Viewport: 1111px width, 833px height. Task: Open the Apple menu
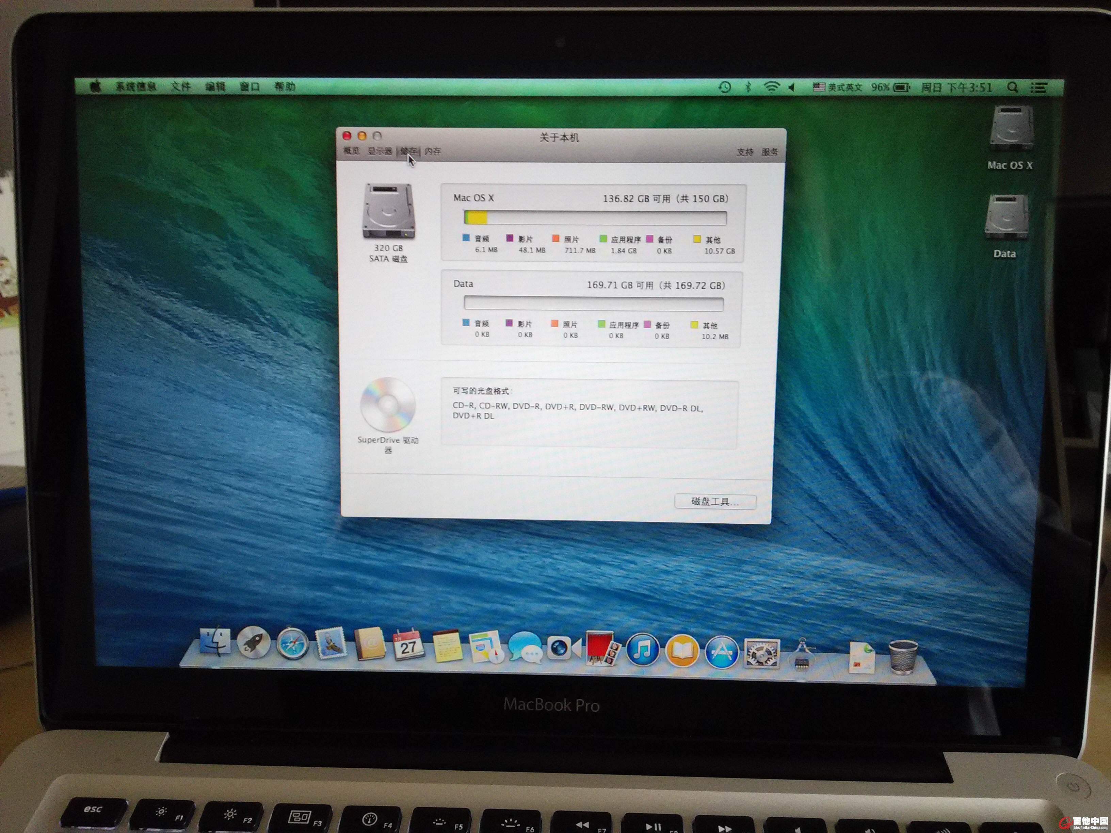[x=95, y=86]
